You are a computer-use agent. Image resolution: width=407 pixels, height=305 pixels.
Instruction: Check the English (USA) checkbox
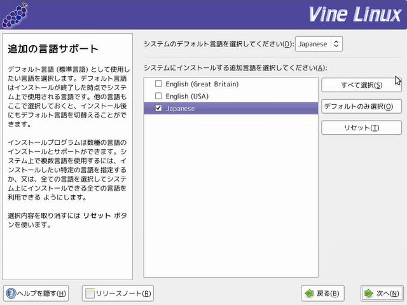(x=158, y=96)
